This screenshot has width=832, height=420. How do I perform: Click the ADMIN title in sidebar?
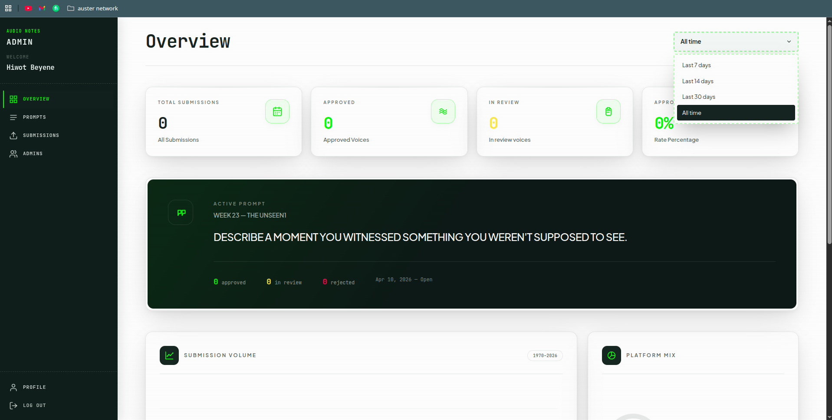[x=20, y=42]
